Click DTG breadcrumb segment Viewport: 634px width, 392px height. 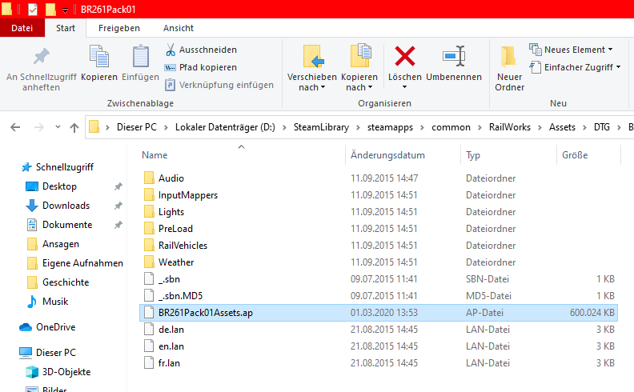pyautogui.click(x=602, y=127)
